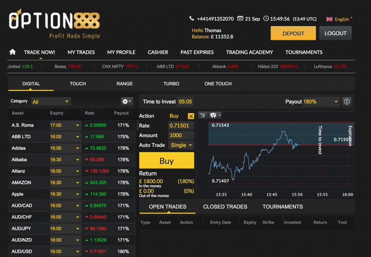Open A.S. Roma expiry dropdown
Viewport: 371px width, 257px height.
(65, 125)
